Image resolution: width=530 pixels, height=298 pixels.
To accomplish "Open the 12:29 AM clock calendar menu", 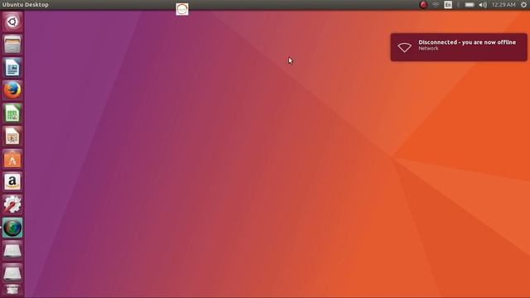I will coord(503,5).
